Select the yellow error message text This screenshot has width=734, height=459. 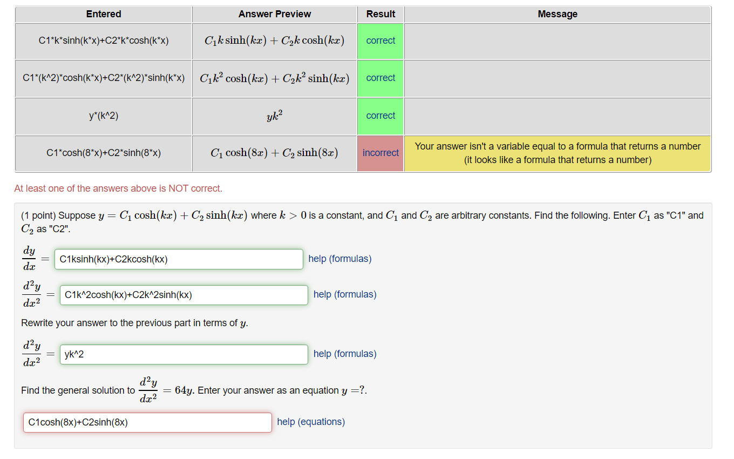click(x=558, y=153)
